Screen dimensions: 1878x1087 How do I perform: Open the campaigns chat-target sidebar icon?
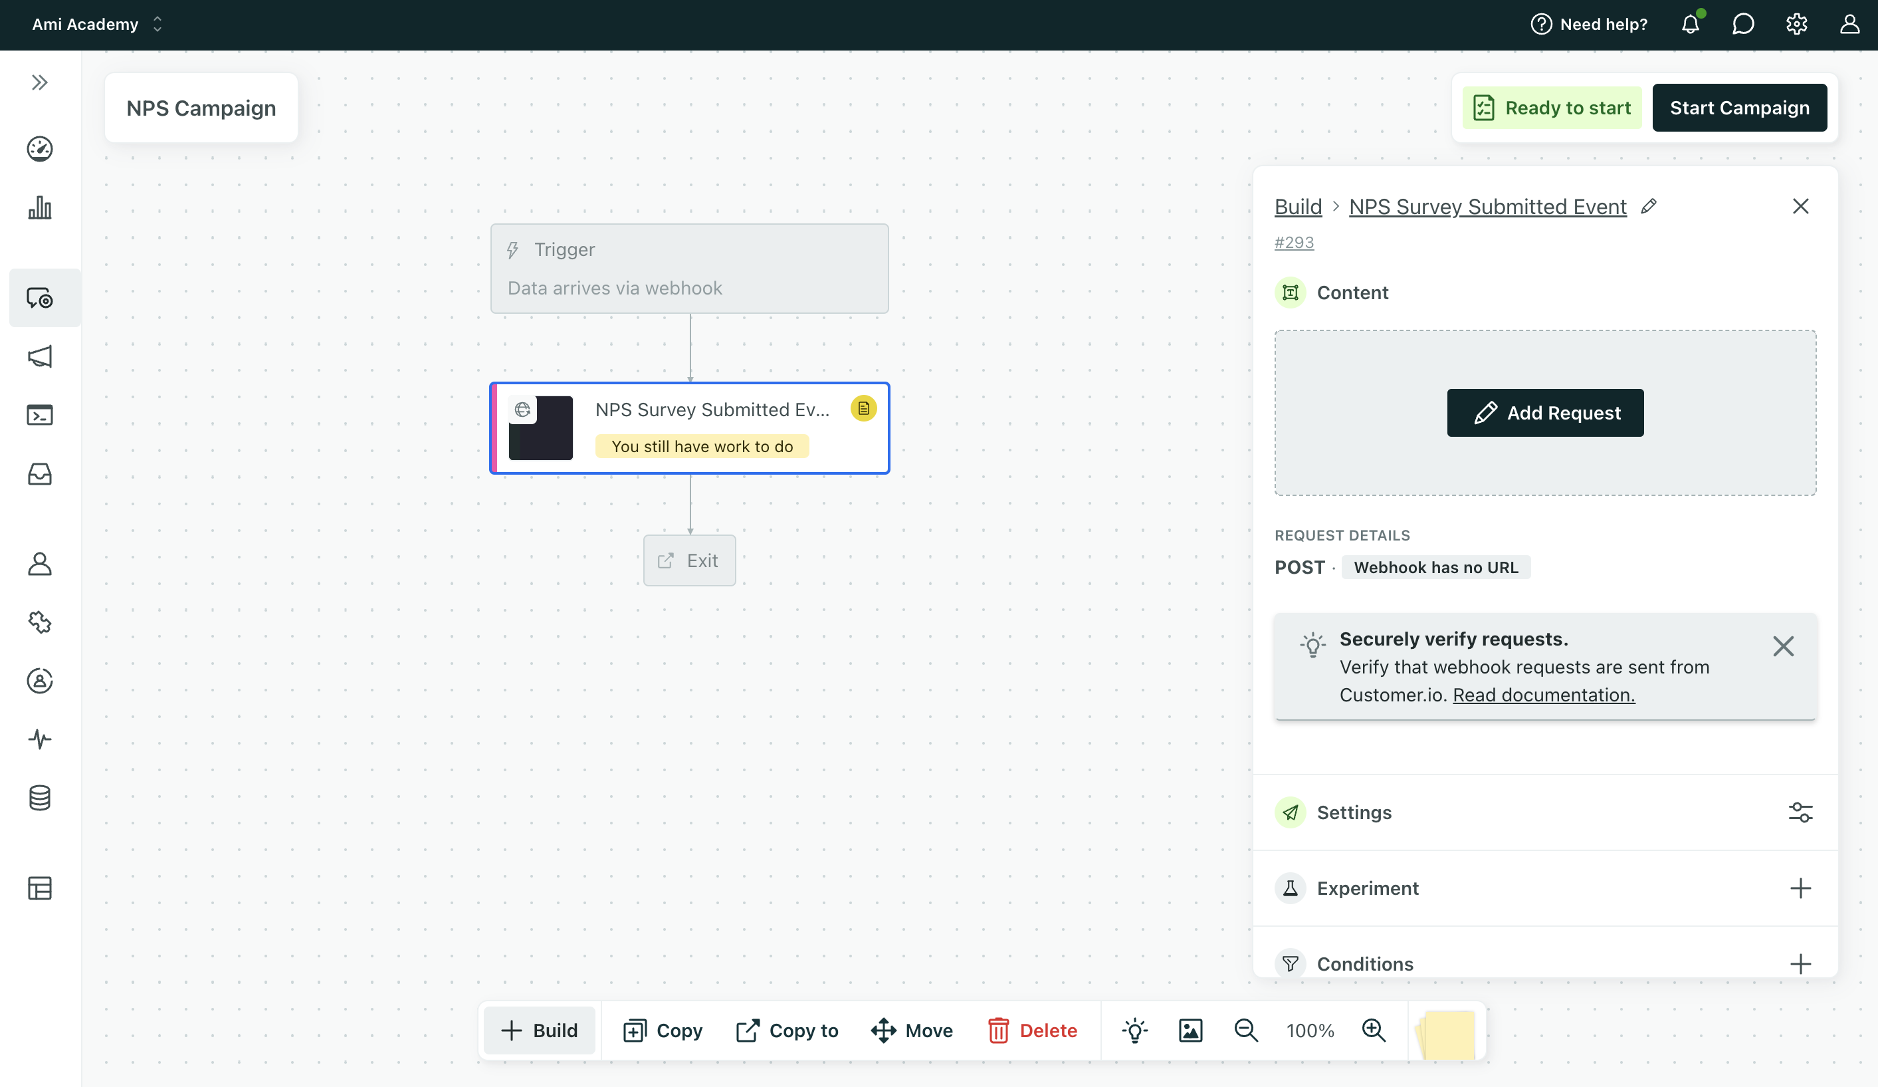39,299
